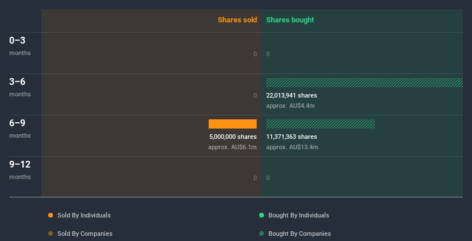Select the Sold By Companies legend label

tap(85, 234)
